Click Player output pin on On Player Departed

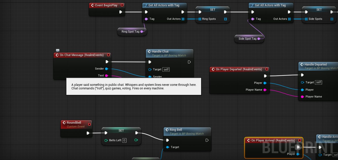point(265,83)
